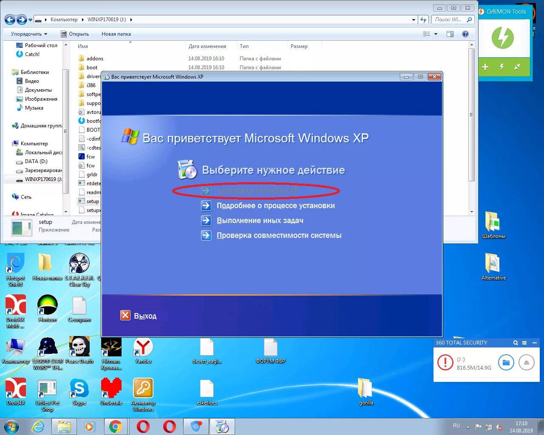Click DAEMON Tools add image plus icon
This screenshot has height=435, width=544.
tap(485, 67)
